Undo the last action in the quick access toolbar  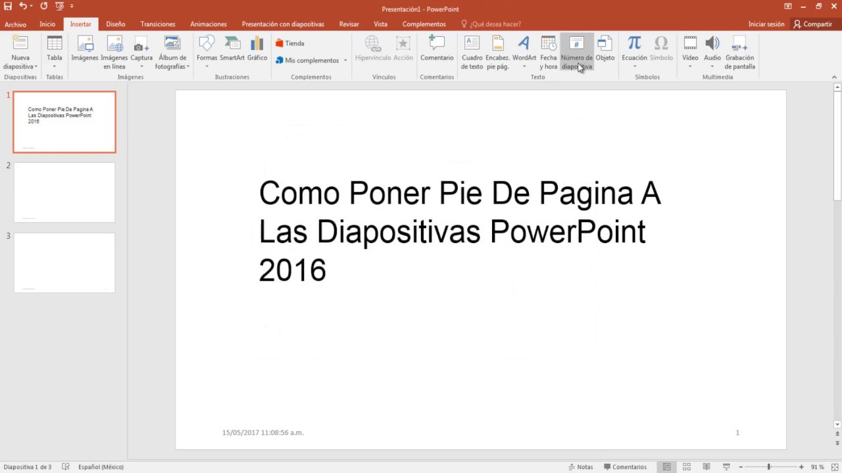(x=23, y=7)
